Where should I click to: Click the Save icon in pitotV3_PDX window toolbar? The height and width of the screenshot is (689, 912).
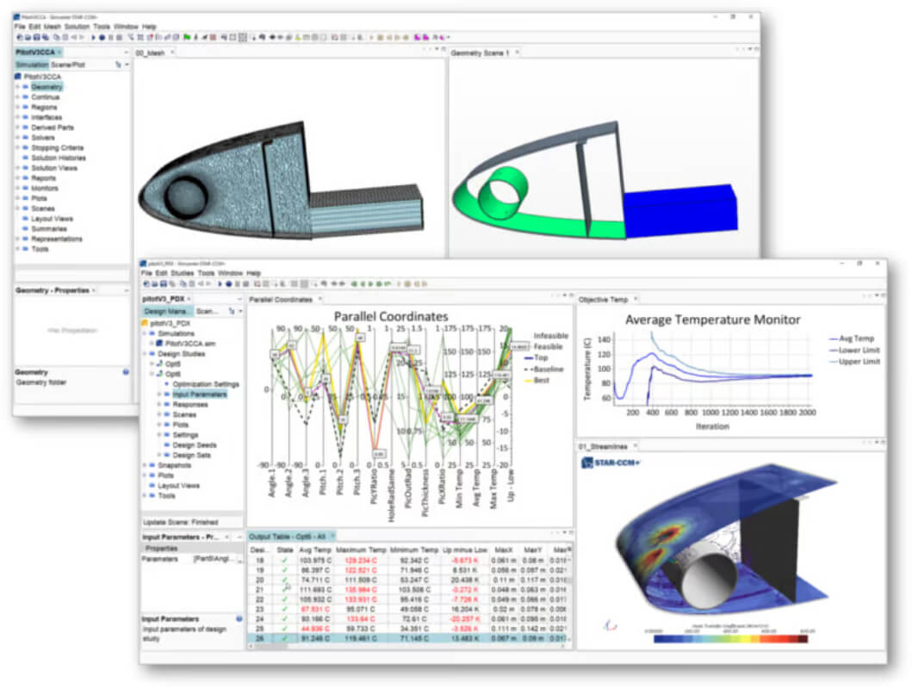164,283
